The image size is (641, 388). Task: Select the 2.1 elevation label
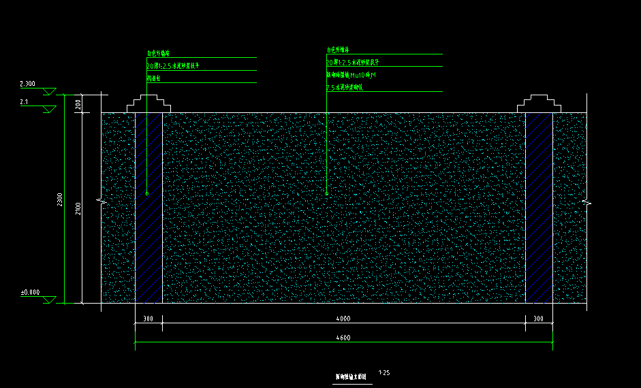click(24, 101)
